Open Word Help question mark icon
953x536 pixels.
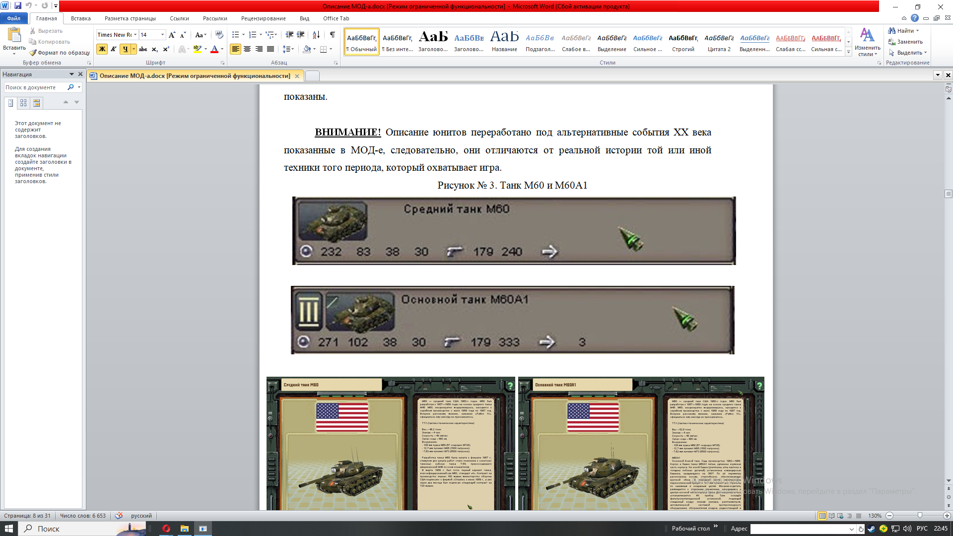915,18
